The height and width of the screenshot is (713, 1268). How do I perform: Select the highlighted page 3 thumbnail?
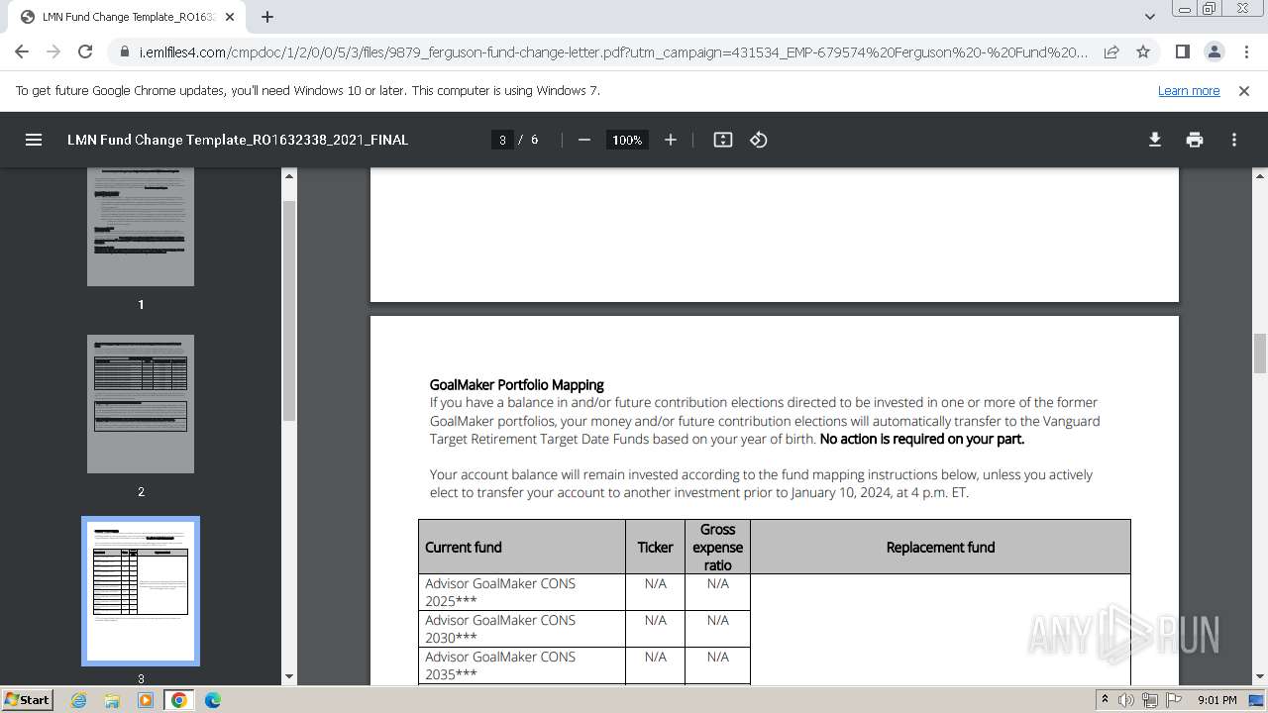click(141, 591)
